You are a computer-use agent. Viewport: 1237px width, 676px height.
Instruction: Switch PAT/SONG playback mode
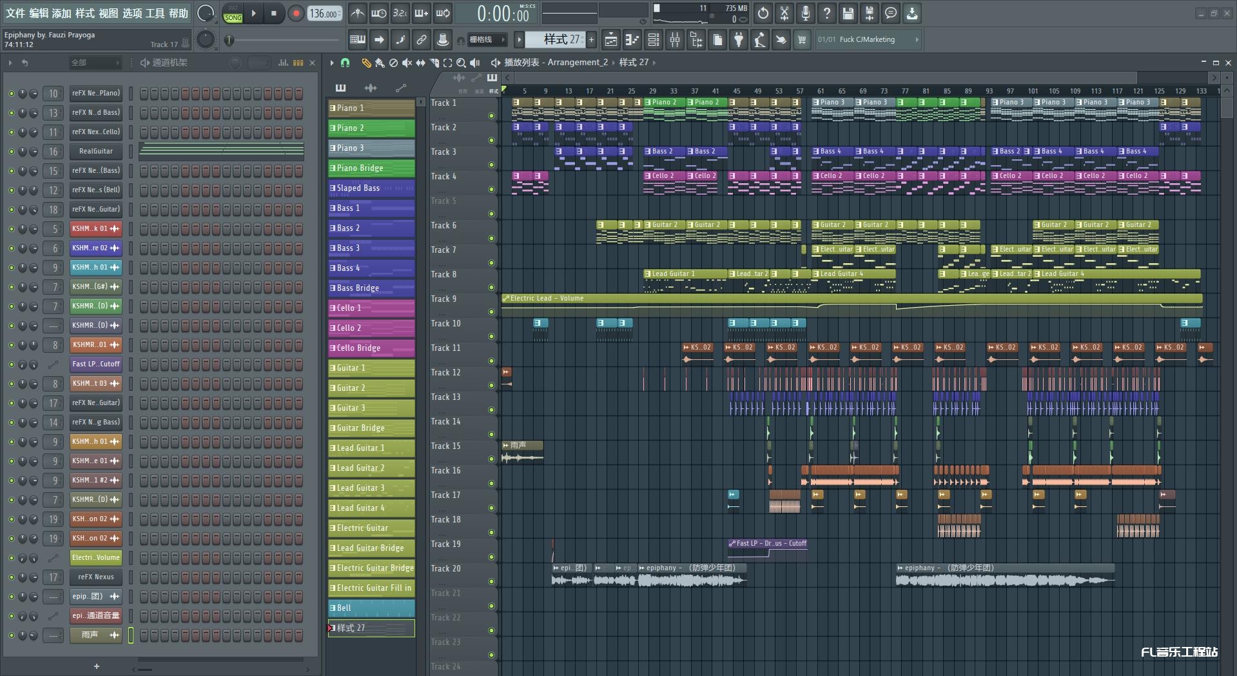point(233,13)
